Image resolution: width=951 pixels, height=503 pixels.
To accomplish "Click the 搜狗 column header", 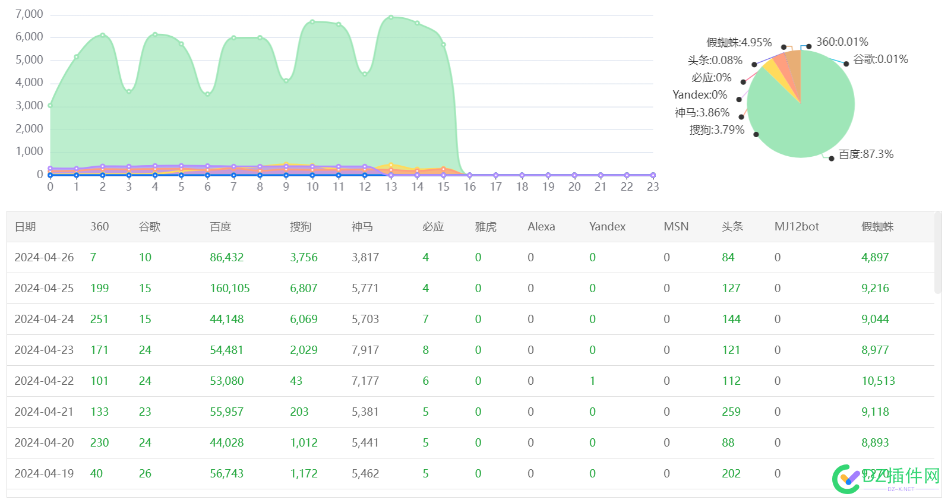I will [x=301, y=227].
